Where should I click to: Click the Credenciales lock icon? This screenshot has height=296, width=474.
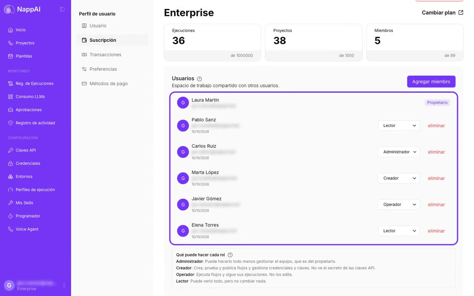click(10, 164)
